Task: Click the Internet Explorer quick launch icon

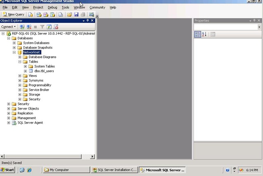Action: coord(29,170)
